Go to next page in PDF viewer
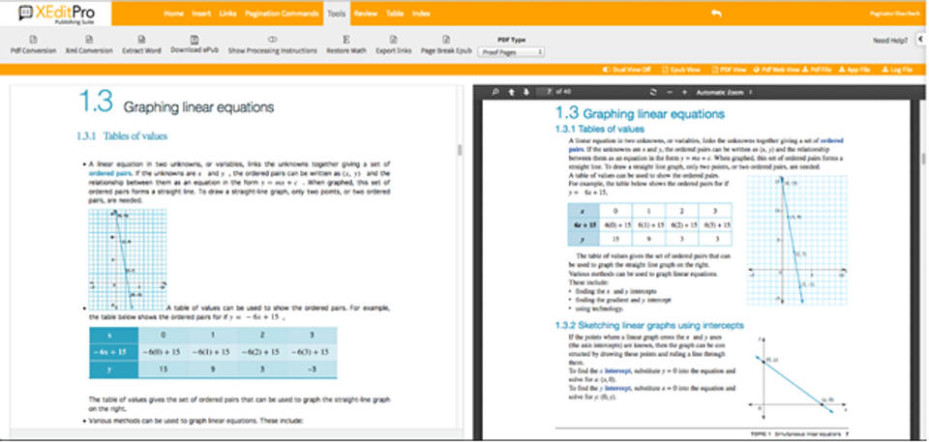The width and height of the screenshot is (929, 442). click(x=525, y=92)
